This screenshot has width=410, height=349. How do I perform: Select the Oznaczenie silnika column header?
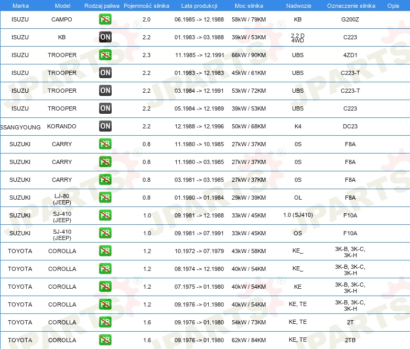pyautogui.click(x=351, y=6)
